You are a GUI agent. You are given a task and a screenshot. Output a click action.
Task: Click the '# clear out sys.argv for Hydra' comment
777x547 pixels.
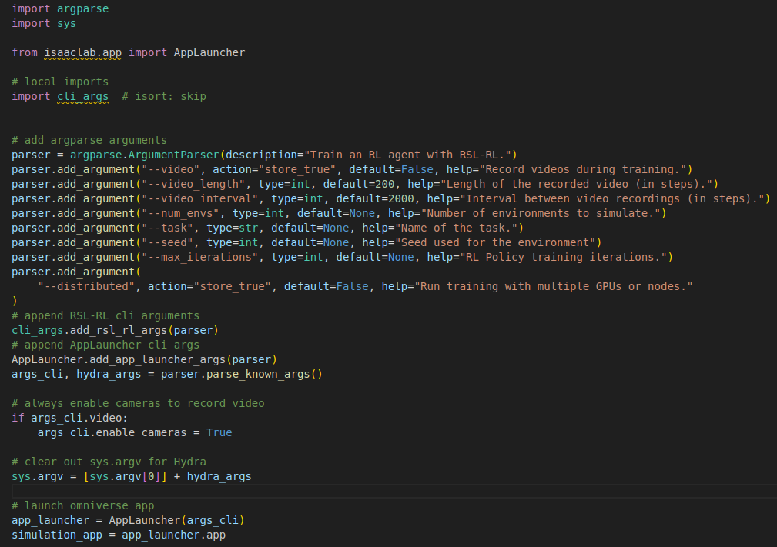(109, 462)
